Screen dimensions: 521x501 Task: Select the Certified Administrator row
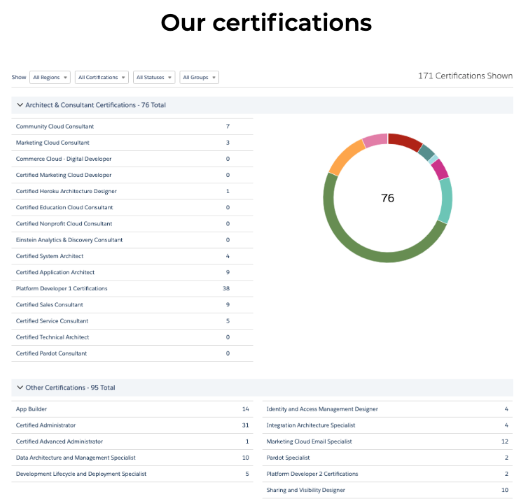click(x=132, y=425)
